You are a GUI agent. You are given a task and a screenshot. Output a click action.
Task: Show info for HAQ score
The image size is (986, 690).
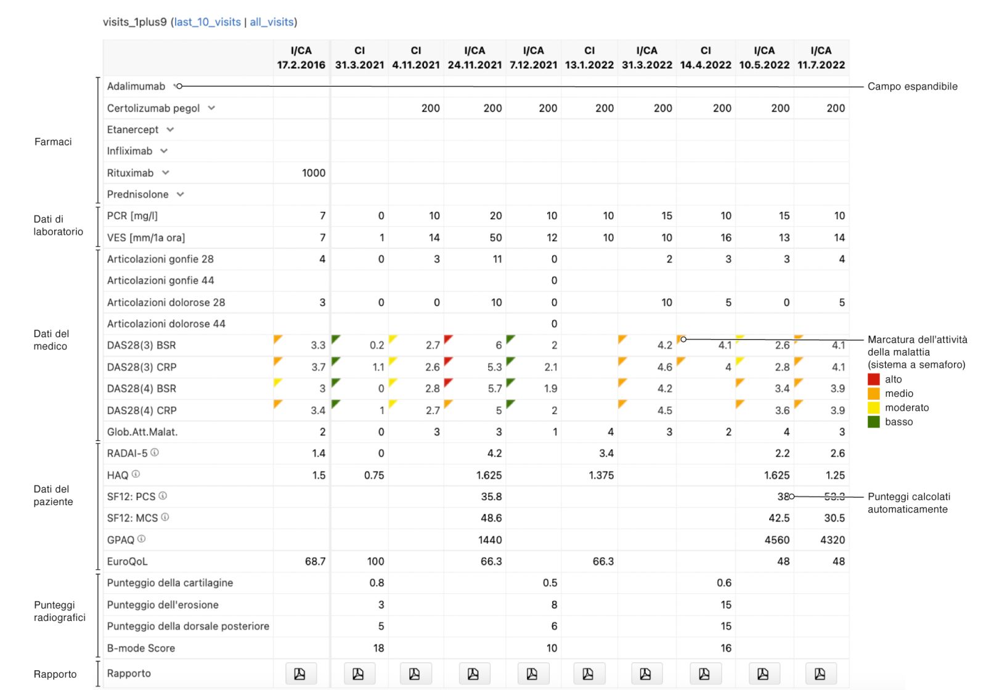[x=136, y=474]
